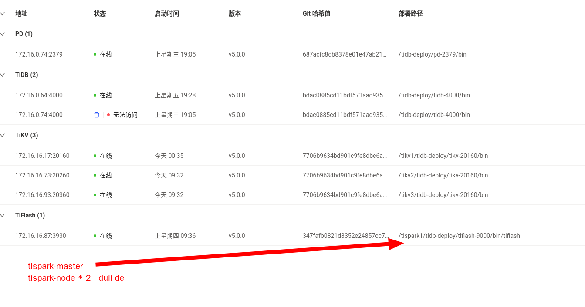Select address 172.16.0.74:2379

click(39, 54)
